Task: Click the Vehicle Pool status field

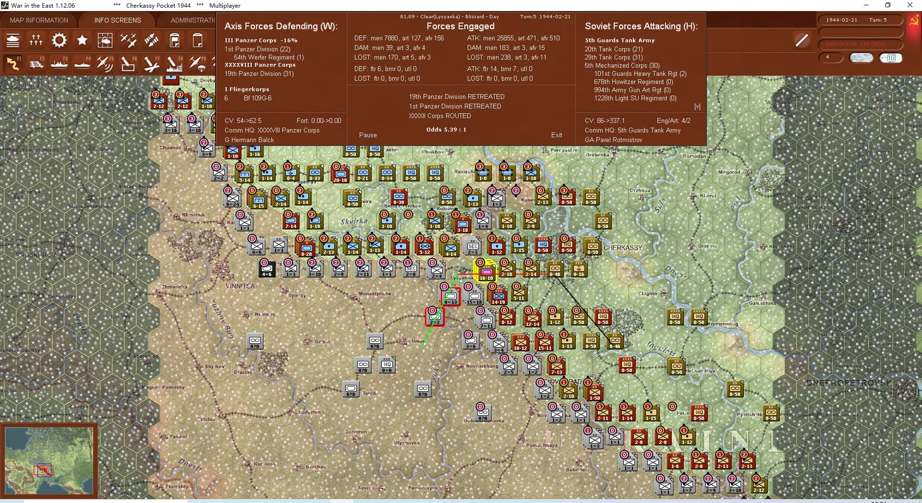Action: tap(860, 44)
